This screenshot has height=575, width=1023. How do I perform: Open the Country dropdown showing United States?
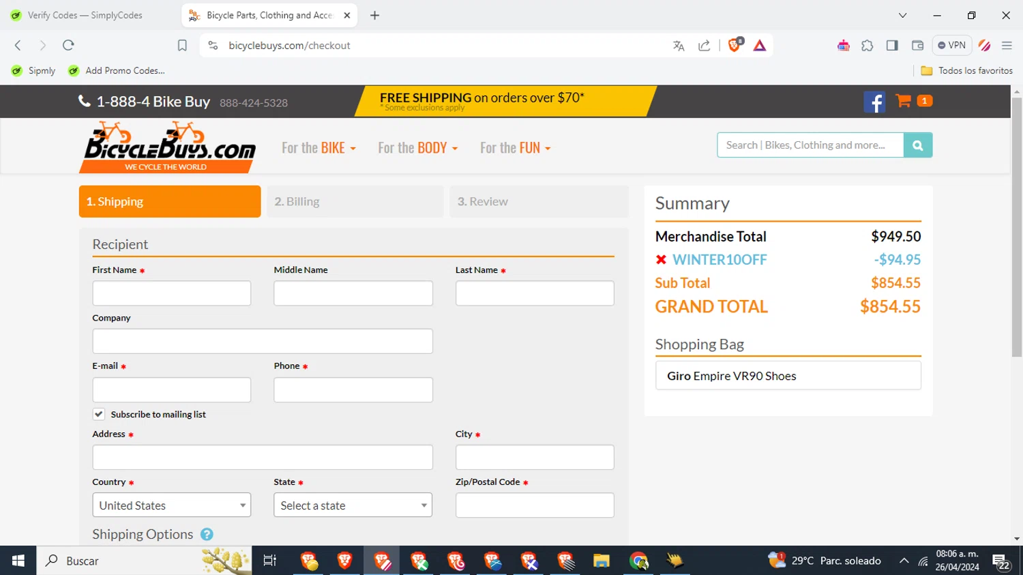click(x=172, y=505)
